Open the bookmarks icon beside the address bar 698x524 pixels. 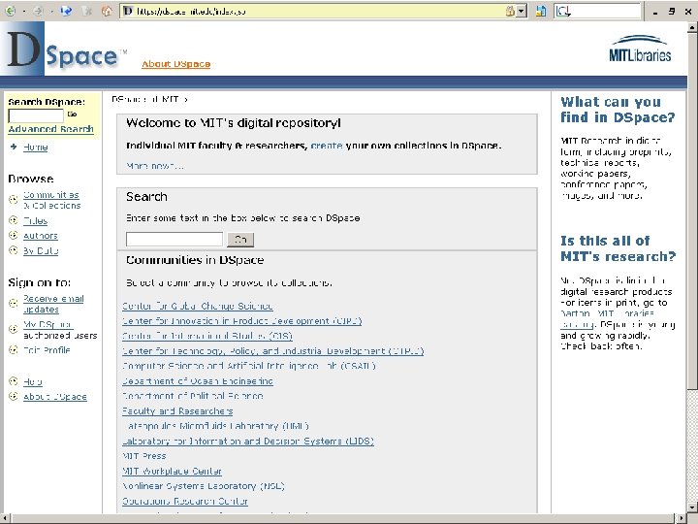tap(541, 11)
